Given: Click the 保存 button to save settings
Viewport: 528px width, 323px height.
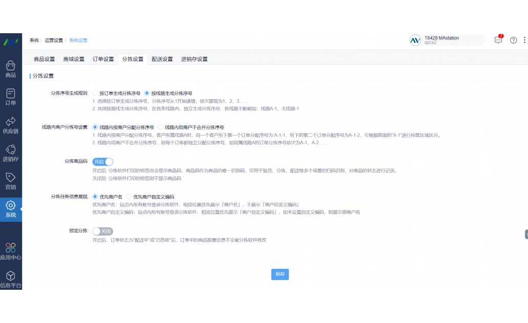Looking at the screenshot, I should [x=280, y=274].
